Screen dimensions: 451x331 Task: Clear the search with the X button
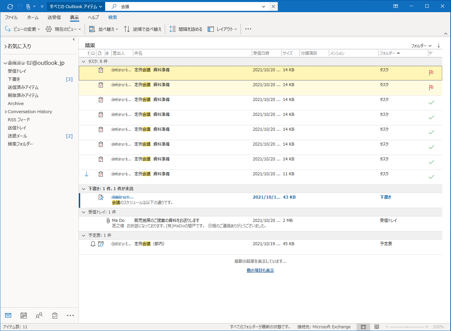[x=273, y=6]
